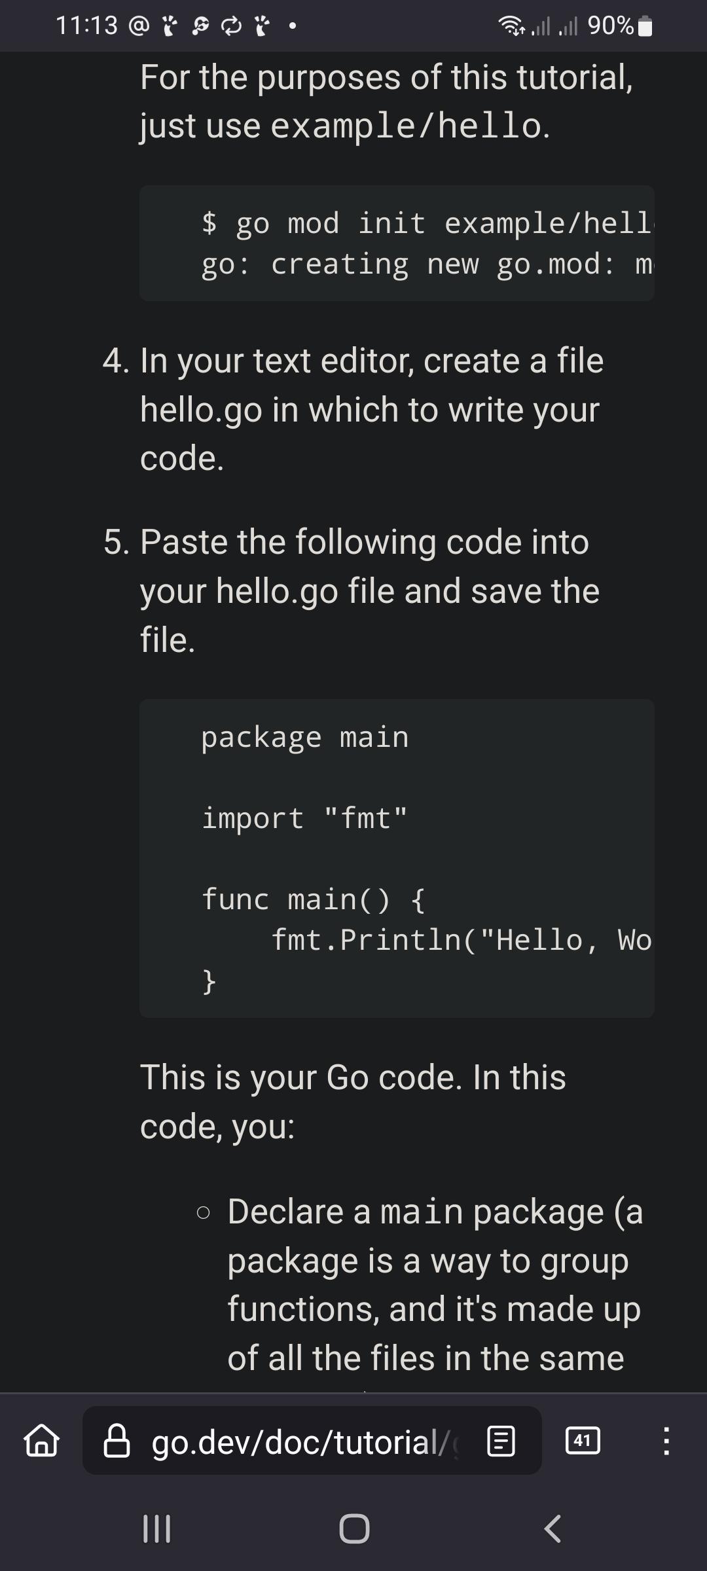Tap the clock in the status bar
This screenshot has width=707, height=1571.
click(x=86, y=26)
